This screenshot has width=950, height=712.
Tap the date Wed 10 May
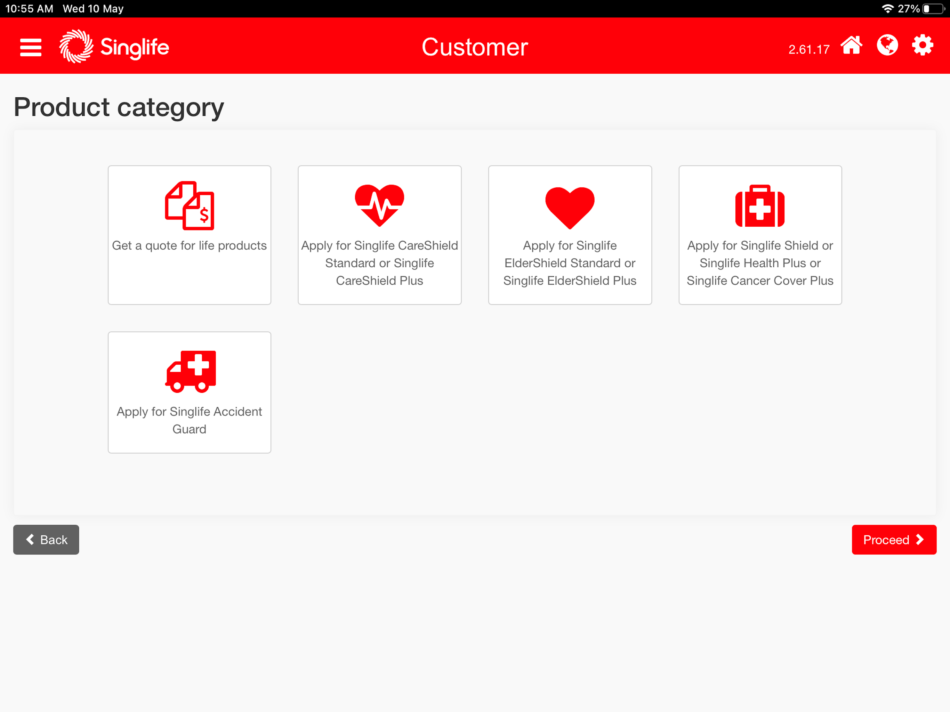coord(93,9)
